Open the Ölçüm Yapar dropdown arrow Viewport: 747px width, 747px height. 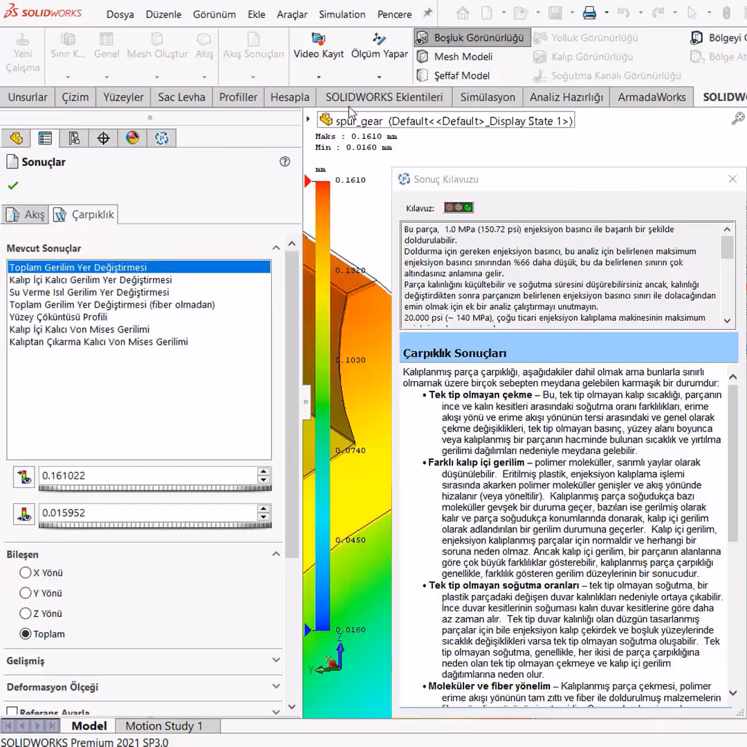point(379,77)
